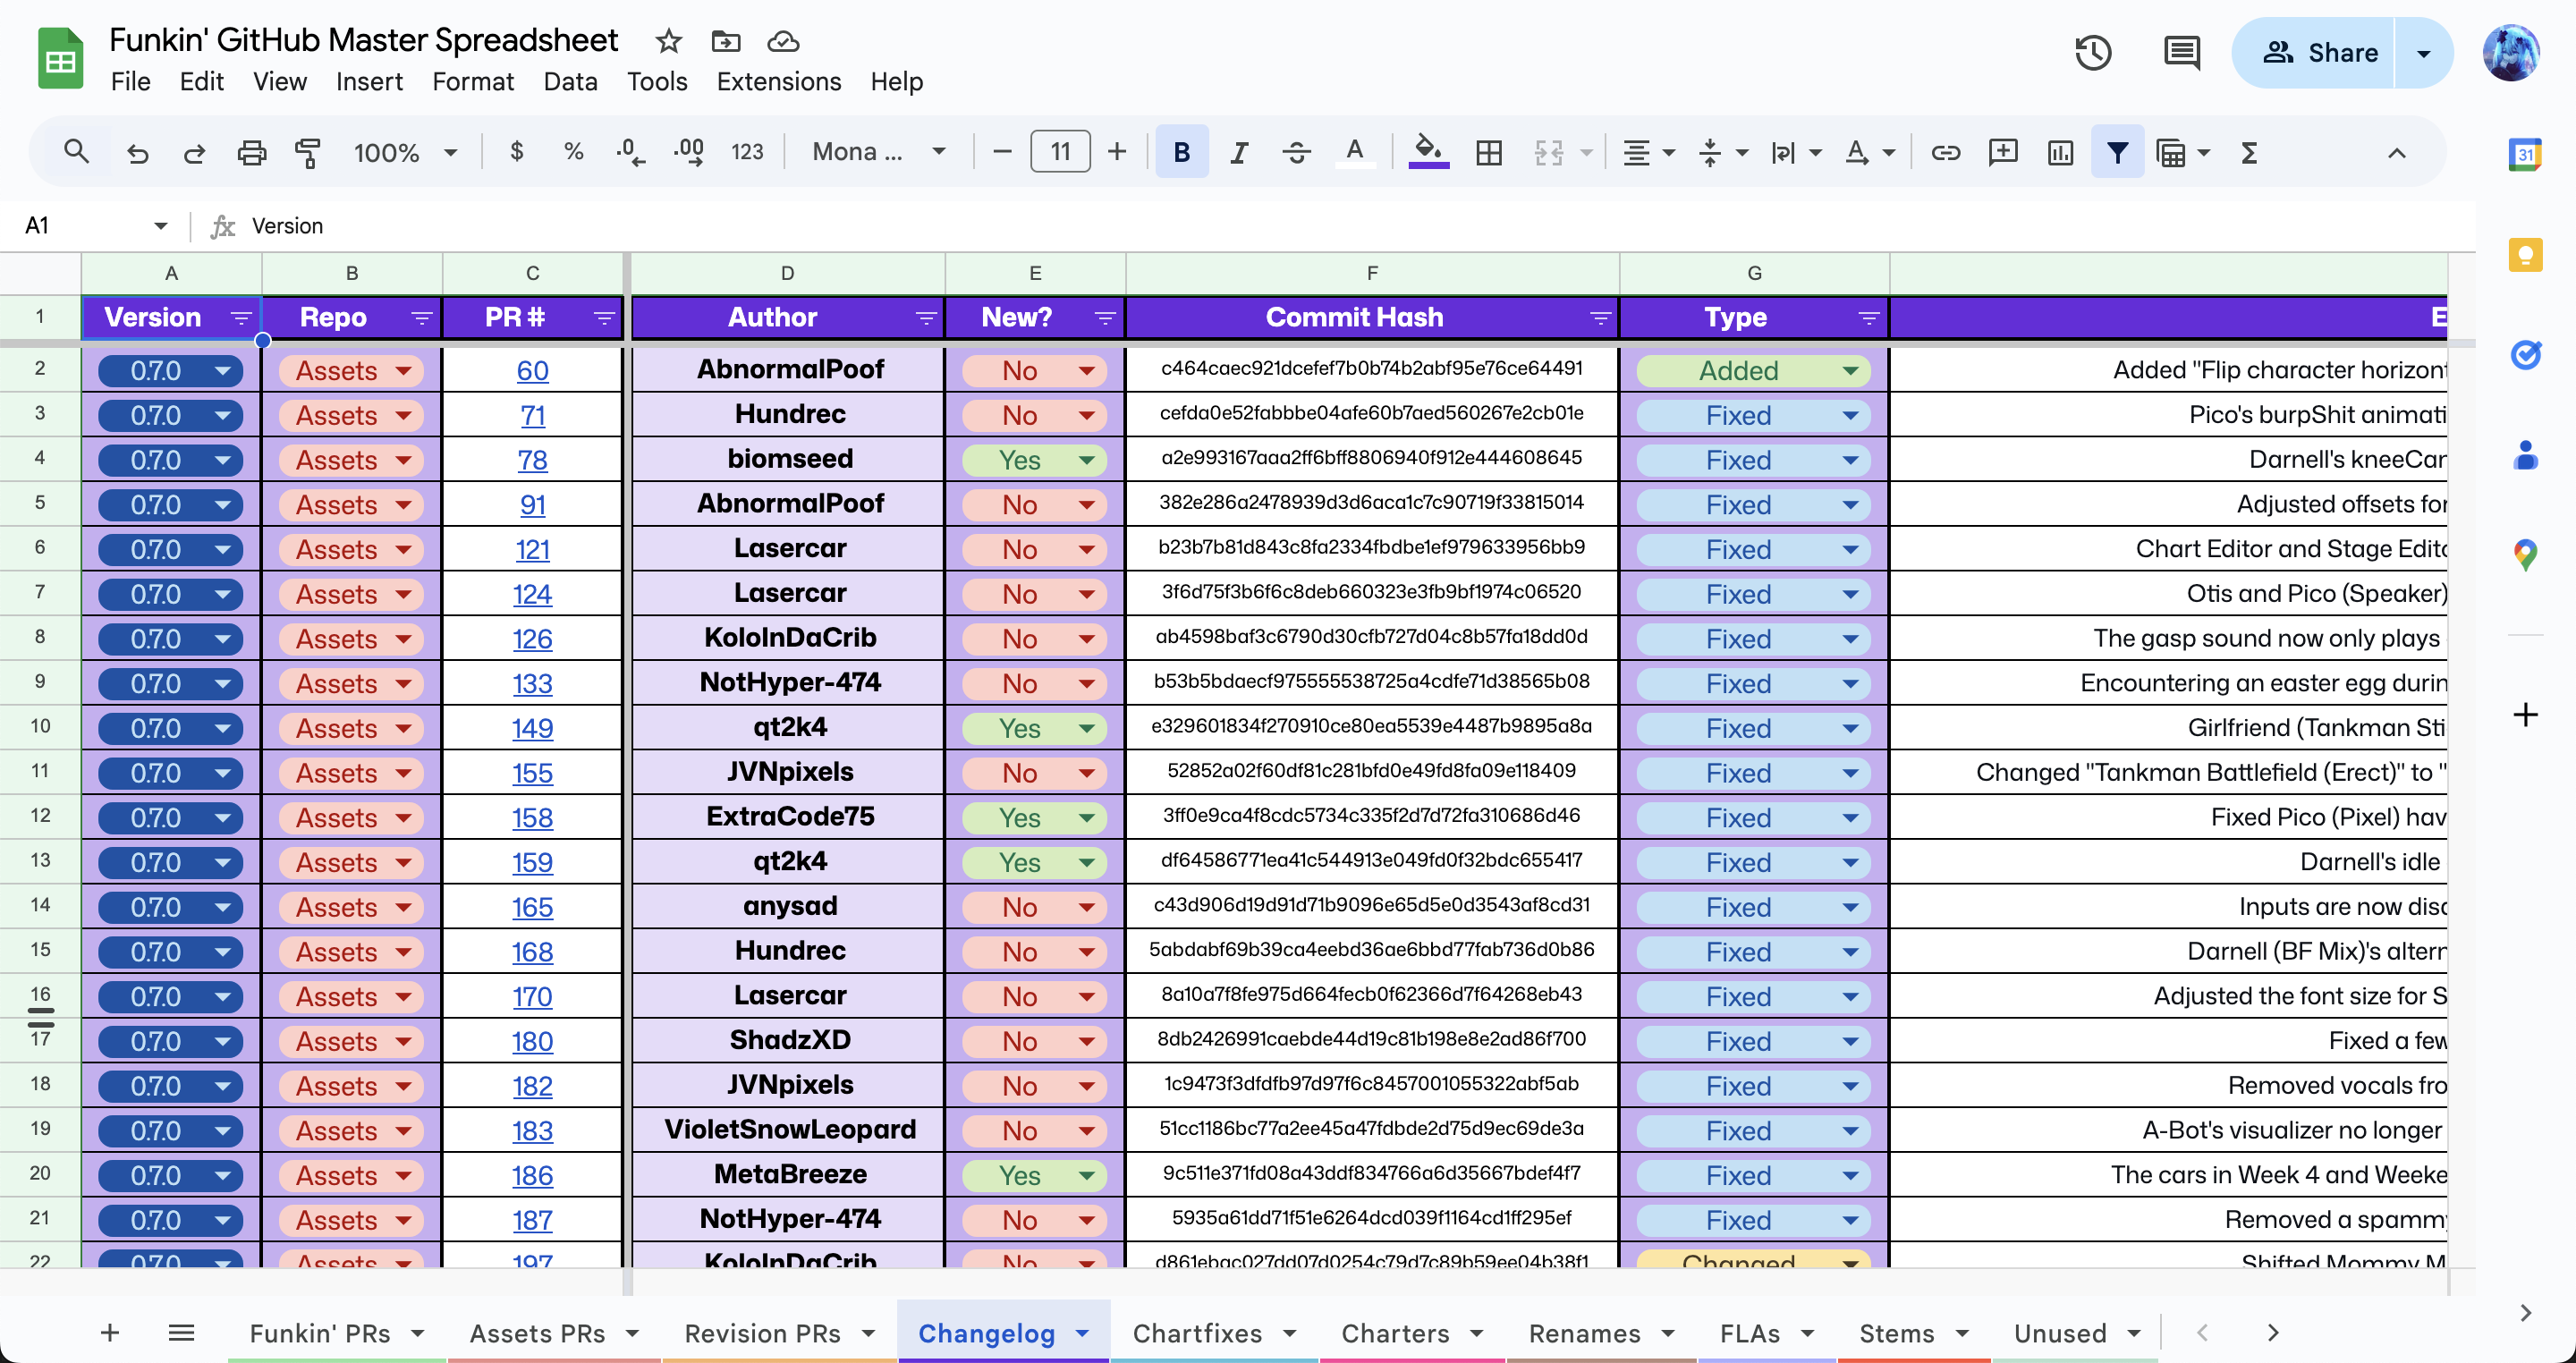This screenshot has width=2576, height=1363.
Task: Open the account profile picture
Action: click(2510, 52)
